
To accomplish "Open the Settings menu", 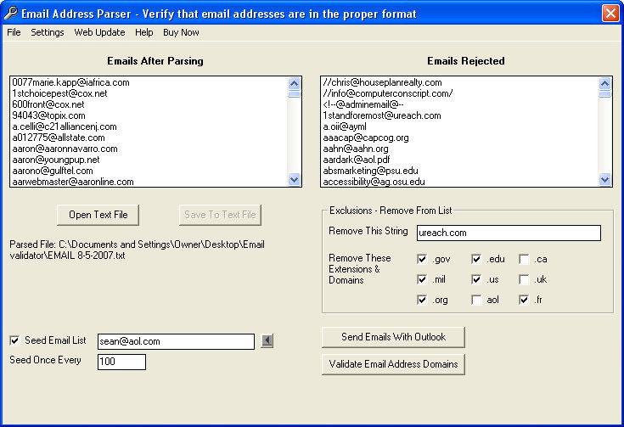I will point(48,32).
